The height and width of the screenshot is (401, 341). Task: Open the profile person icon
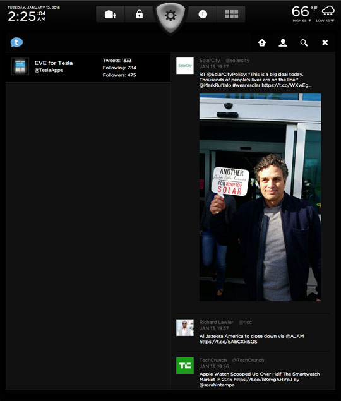(x=283, y=43)
